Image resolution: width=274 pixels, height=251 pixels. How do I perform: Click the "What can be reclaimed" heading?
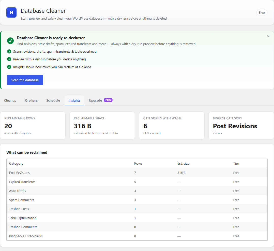[27, 152]
